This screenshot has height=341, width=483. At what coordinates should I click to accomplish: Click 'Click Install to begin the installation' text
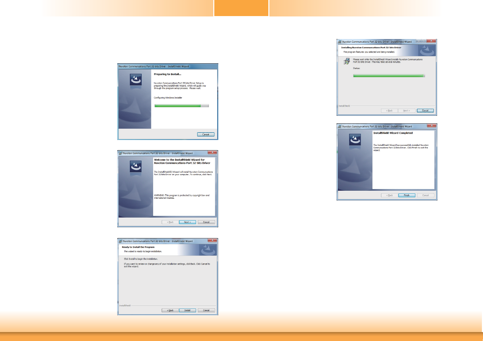tap(141, 259)
